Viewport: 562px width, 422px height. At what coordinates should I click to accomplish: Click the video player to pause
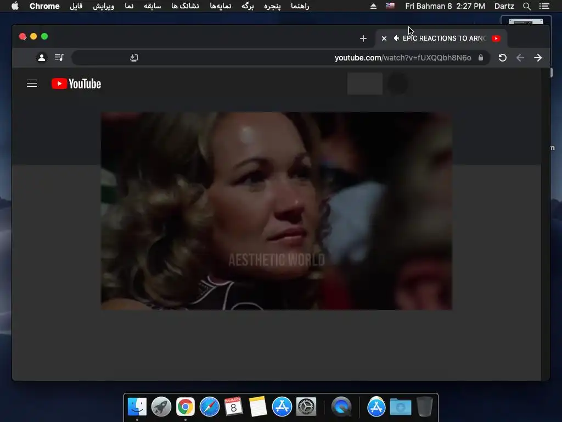277,211
